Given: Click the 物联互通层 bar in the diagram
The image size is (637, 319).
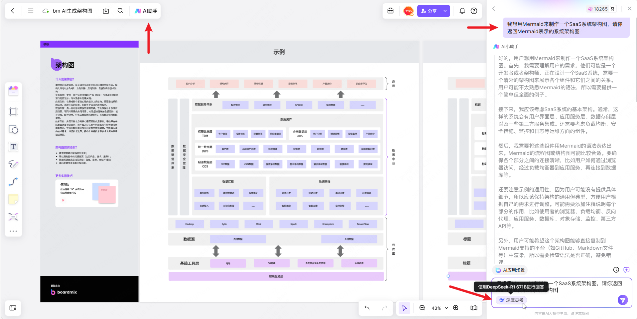Looking at the screenshot, I should click(x=276, y=276).
